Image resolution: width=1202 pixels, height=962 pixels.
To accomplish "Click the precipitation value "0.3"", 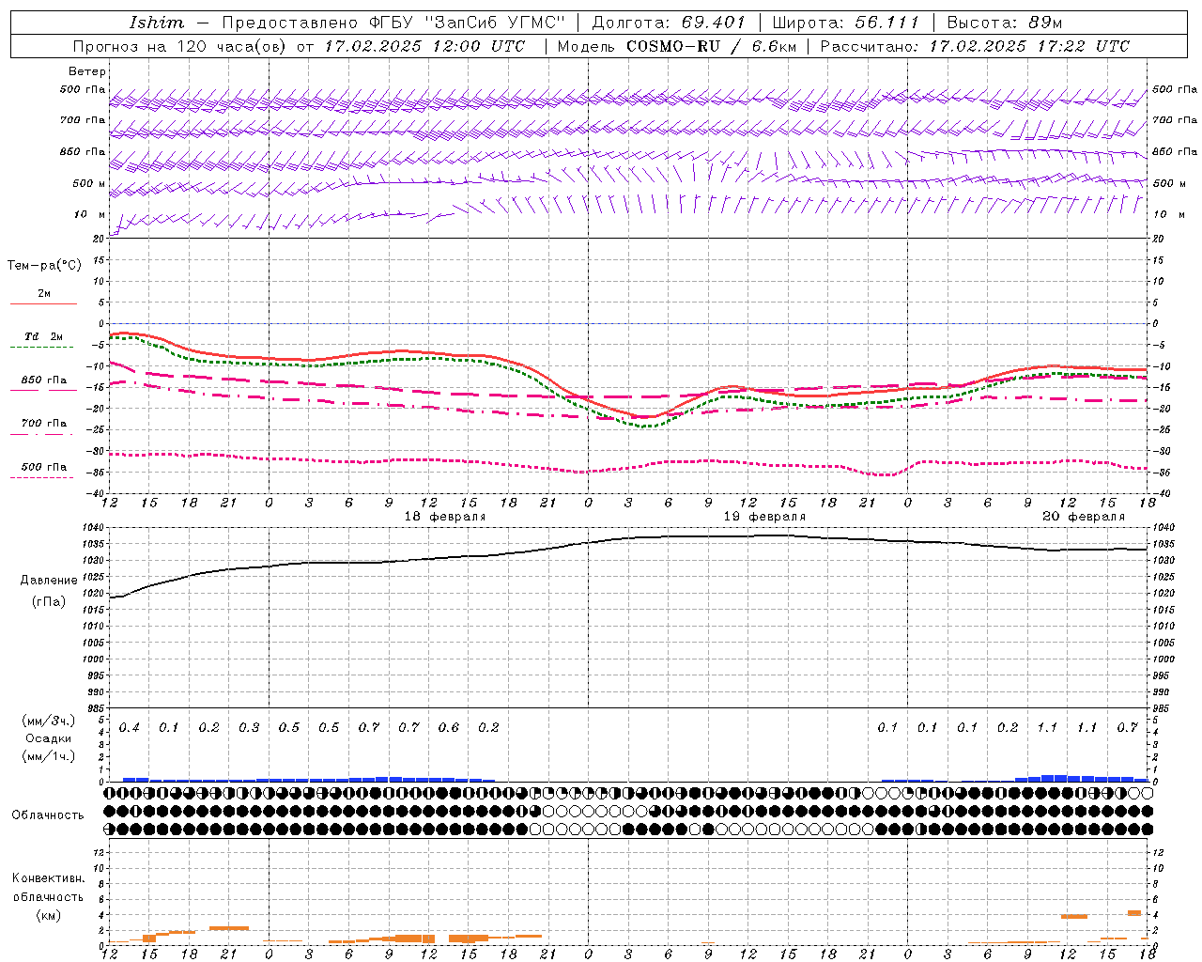I will (249, 727).
